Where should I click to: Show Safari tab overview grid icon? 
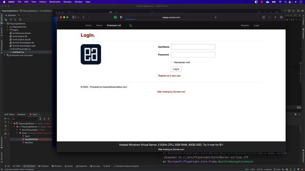281,17
